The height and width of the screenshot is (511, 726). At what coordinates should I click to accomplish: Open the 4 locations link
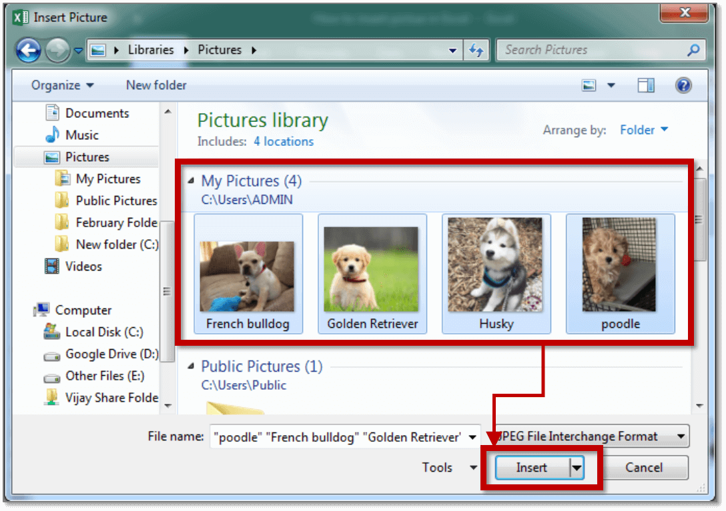[283, 142]
